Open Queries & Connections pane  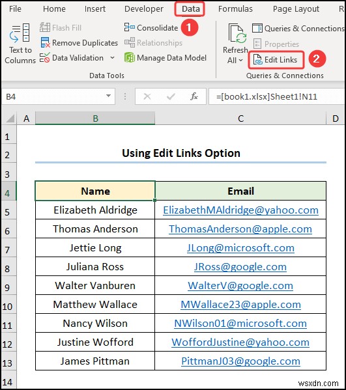pyautogui.click(x=298, y=29)
